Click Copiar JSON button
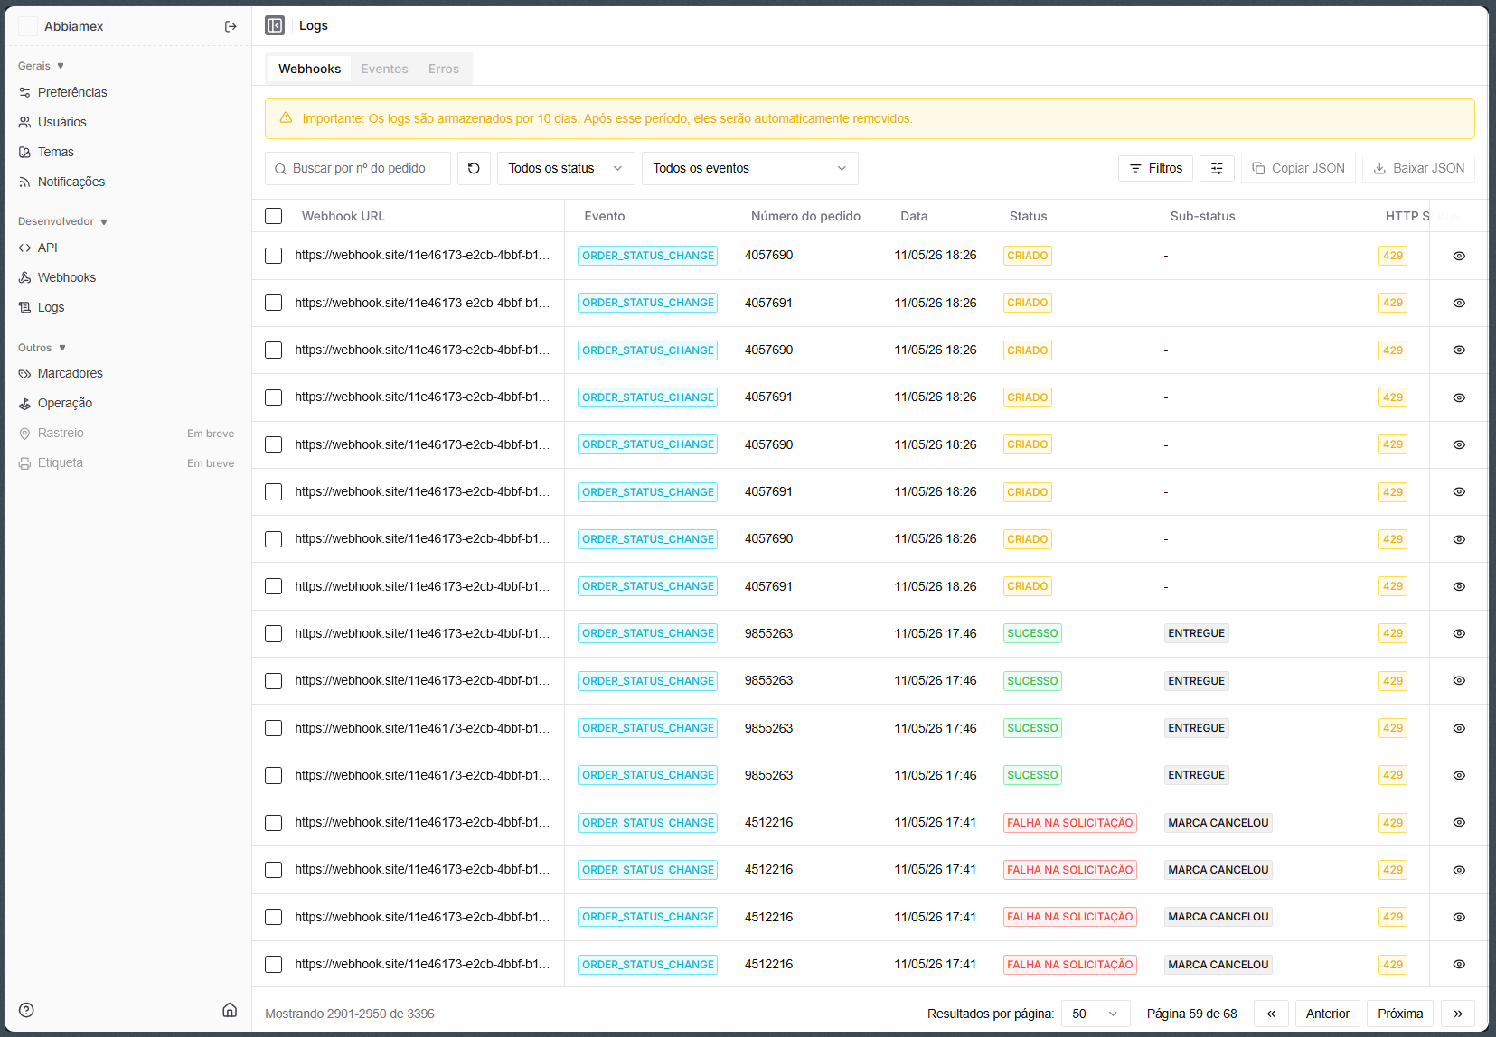The height and width of the screenshot is (1037, 1496). pos(1298,168)
